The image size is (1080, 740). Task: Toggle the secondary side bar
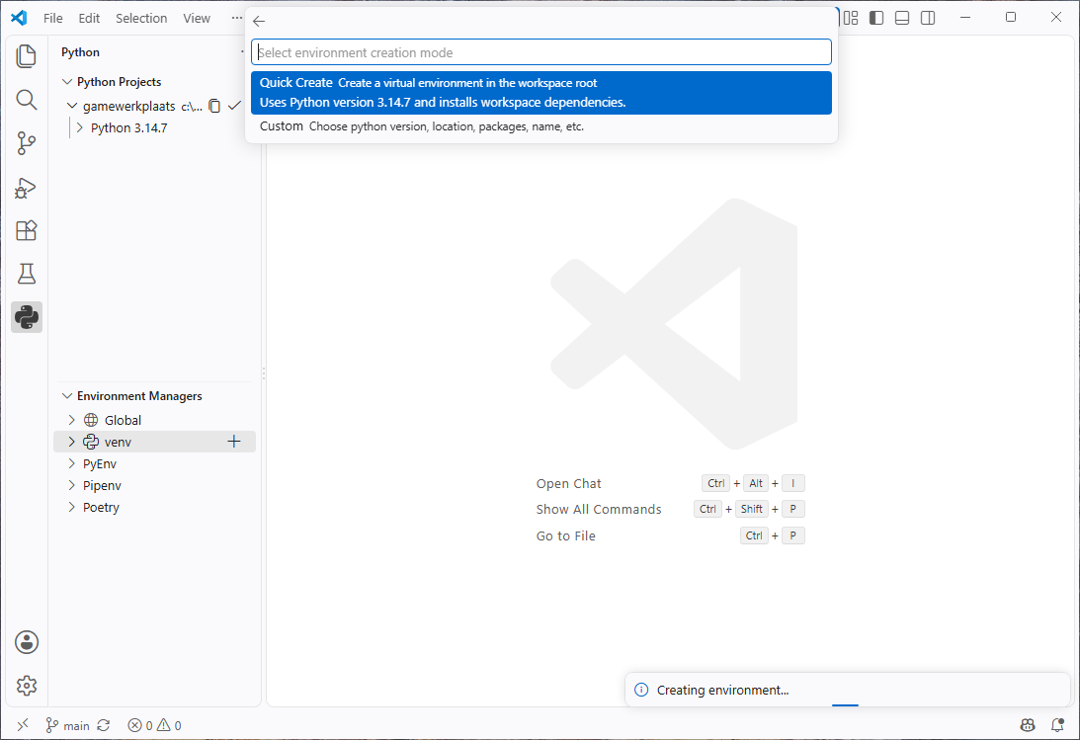click(x=929, y=18)
